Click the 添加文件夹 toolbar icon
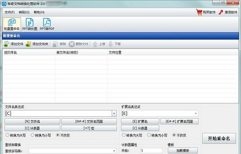 29,44
